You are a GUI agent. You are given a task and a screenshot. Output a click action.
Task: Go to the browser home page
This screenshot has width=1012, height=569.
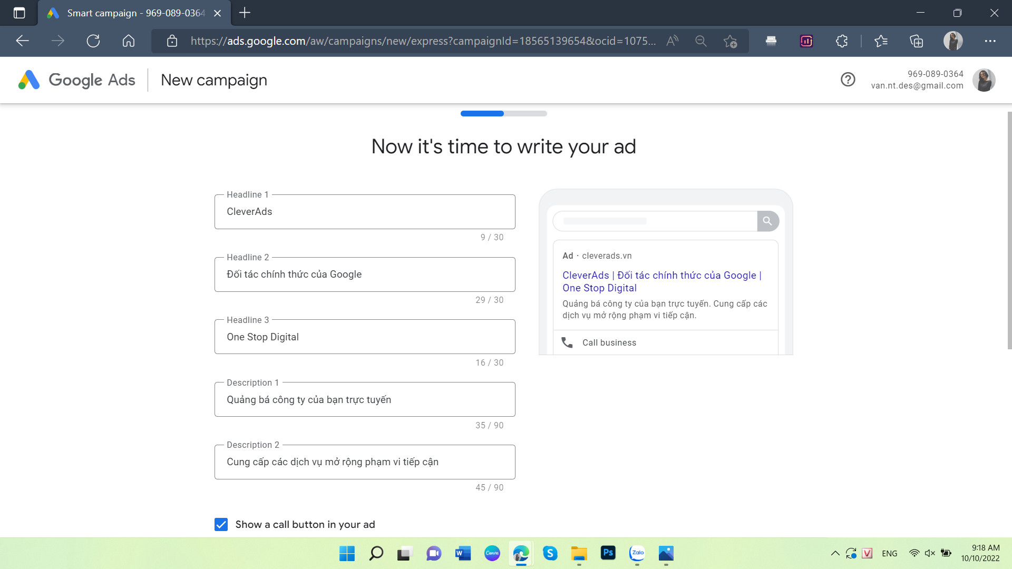[x=129, y=41]
